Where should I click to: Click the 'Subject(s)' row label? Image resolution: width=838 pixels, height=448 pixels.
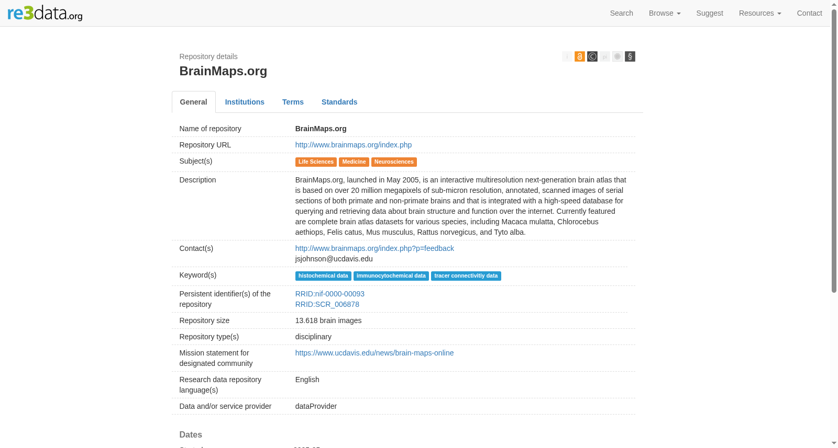pyautogui.click(x=196, y=161)
